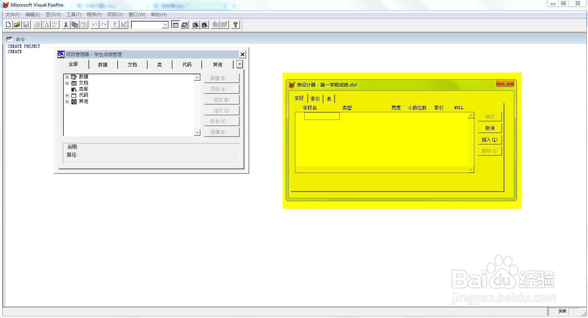Select the 索引 tab in Table Designer
The width and height of the screenshot is (588, 318).
[315, 99]
